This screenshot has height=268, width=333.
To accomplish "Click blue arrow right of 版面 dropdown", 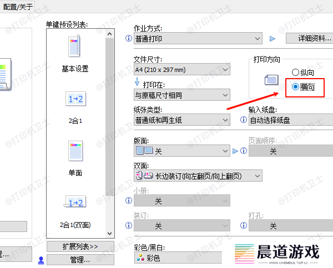I will [x=235, y=151].
